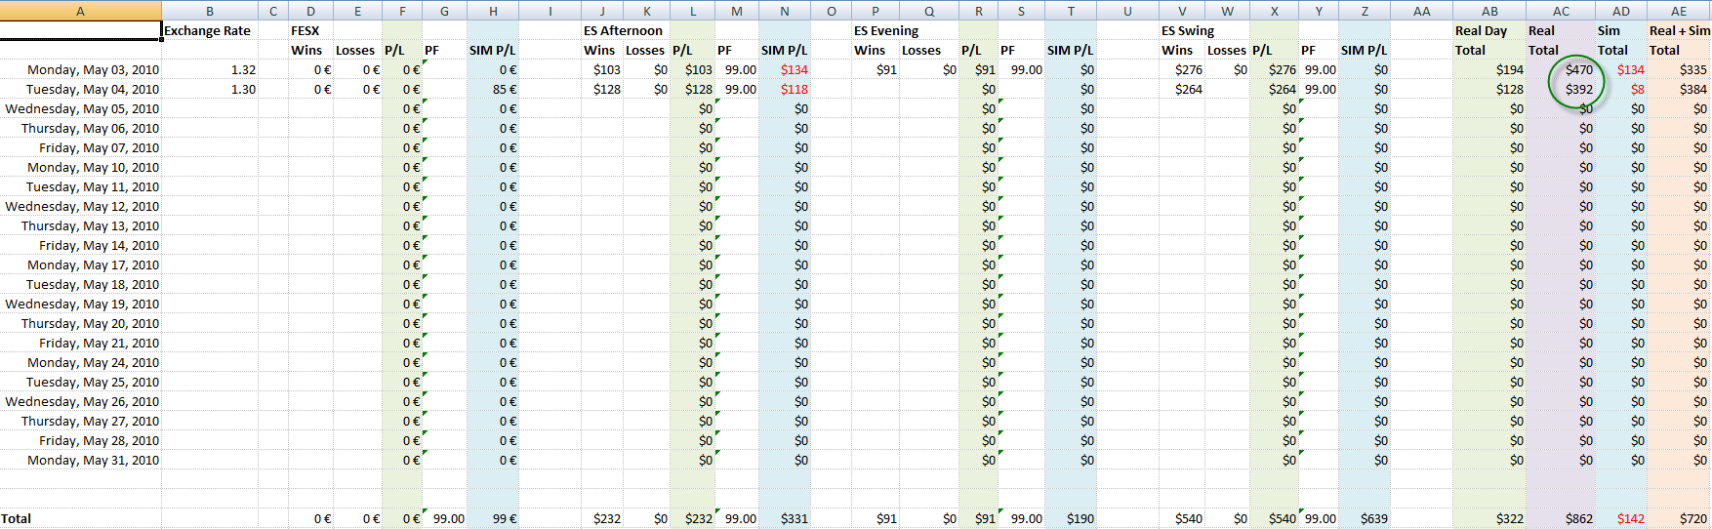Select the 'Tuesday, May 25, 2010' date cell

click(80, 382)
